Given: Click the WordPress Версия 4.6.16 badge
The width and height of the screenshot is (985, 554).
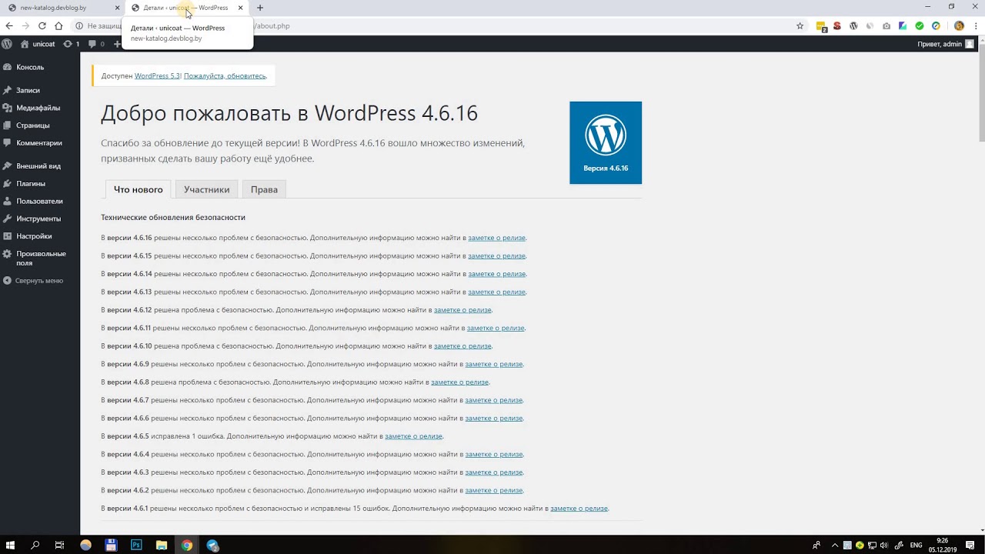Looking at the screenshot, I should 606,142.
